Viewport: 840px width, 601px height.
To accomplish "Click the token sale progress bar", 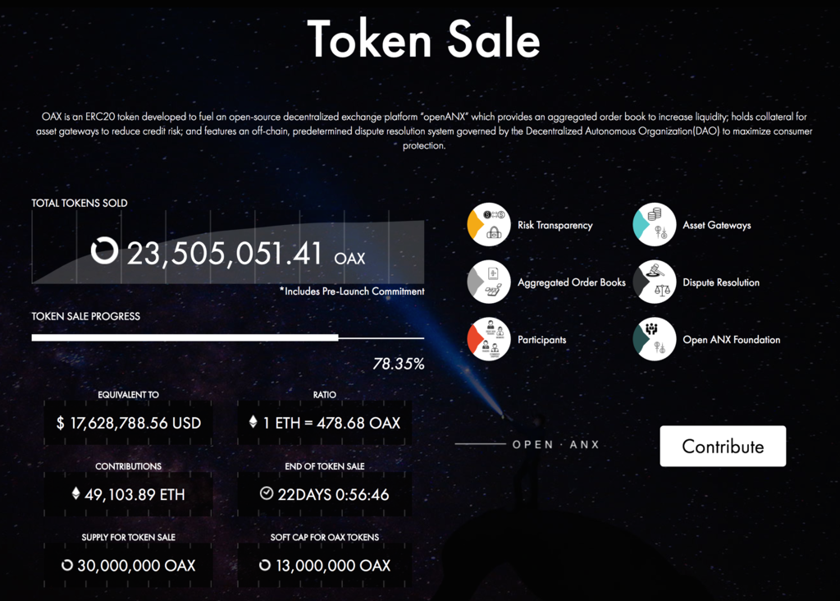I will [227, 337].
